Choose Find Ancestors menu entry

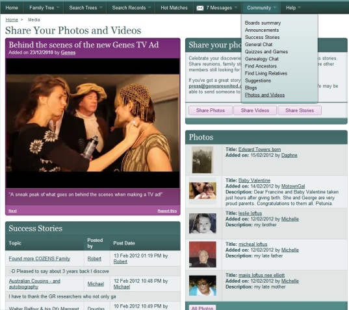coord(261,66)
